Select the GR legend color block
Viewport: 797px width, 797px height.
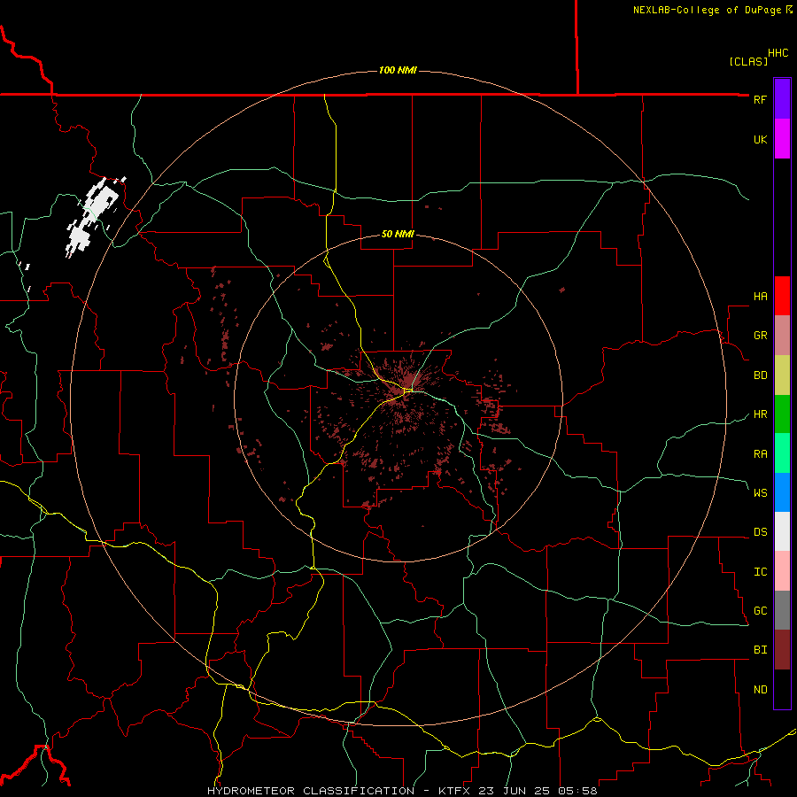pos(782,336)
